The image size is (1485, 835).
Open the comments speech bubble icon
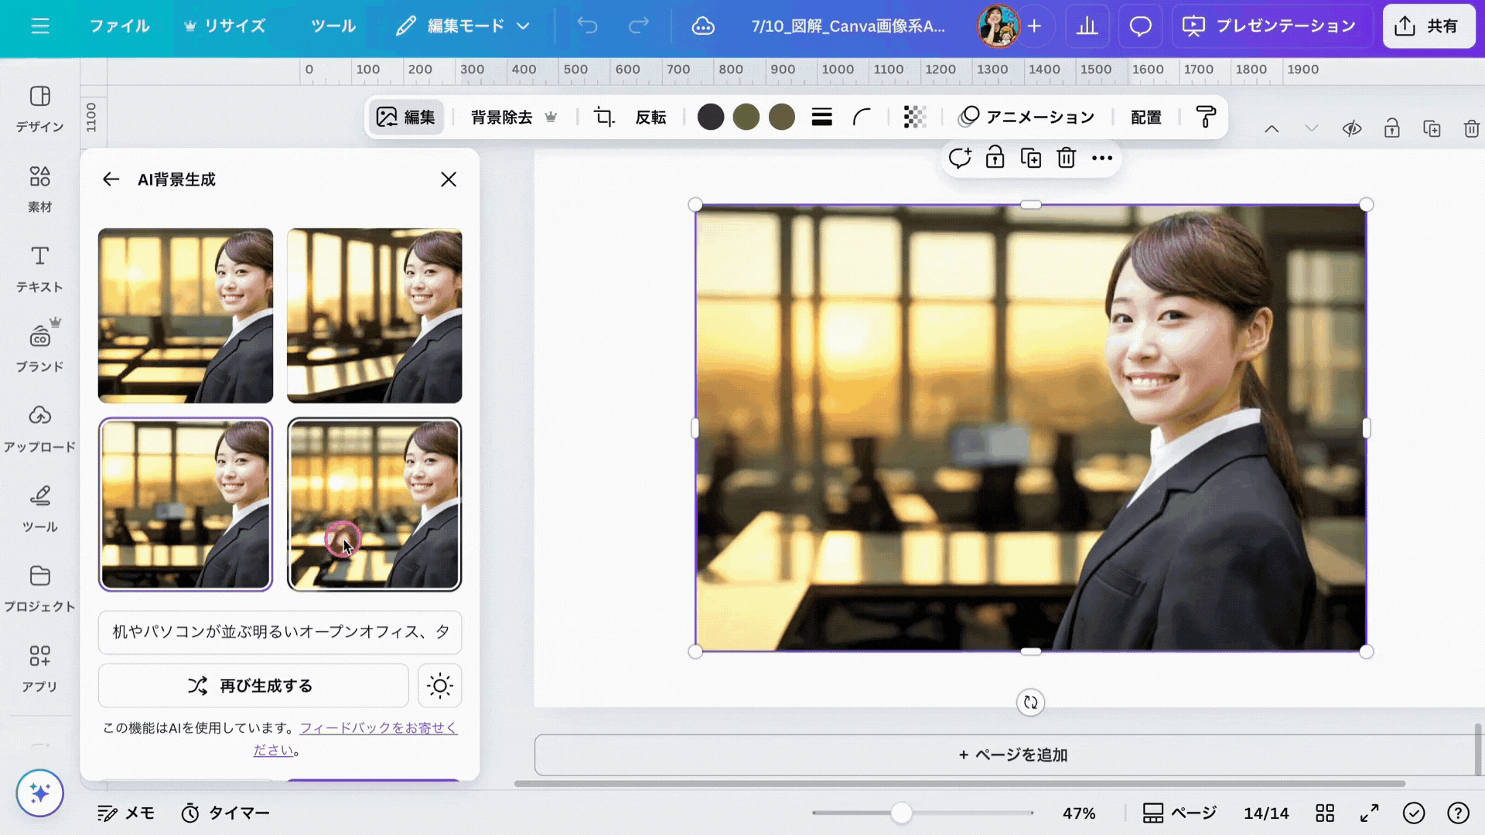(1140, 26)
